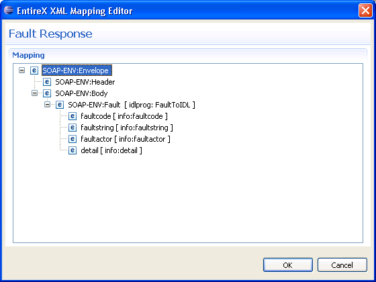Confirm with the OK button
This screenshot has width=376, height=282.
tap(288, 265)
